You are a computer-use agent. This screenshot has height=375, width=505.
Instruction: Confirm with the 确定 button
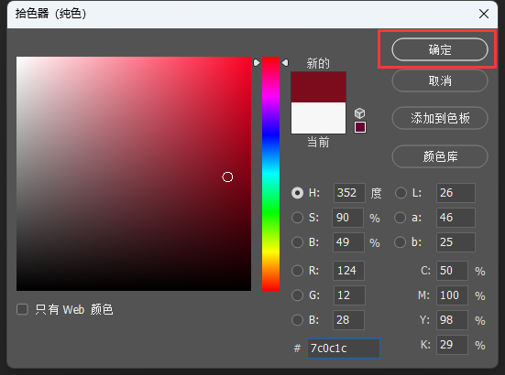[x=440, y=49]
